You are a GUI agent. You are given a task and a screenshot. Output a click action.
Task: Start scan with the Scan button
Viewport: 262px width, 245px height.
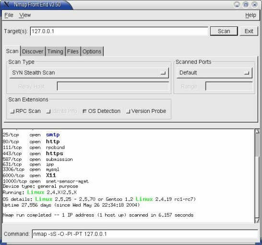[x=224, y=31]
